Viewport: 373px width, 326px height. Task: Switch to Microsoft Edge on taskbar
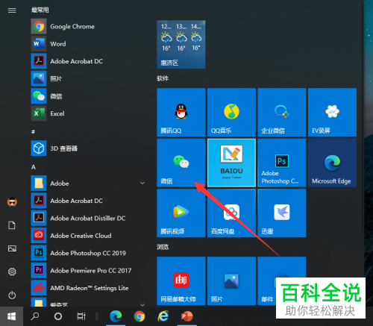116,316
